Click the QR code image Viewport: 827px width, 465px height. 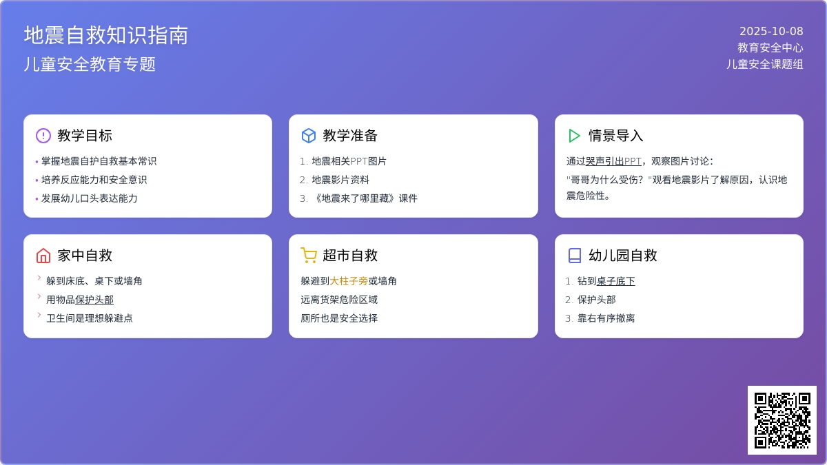point(782,420)
